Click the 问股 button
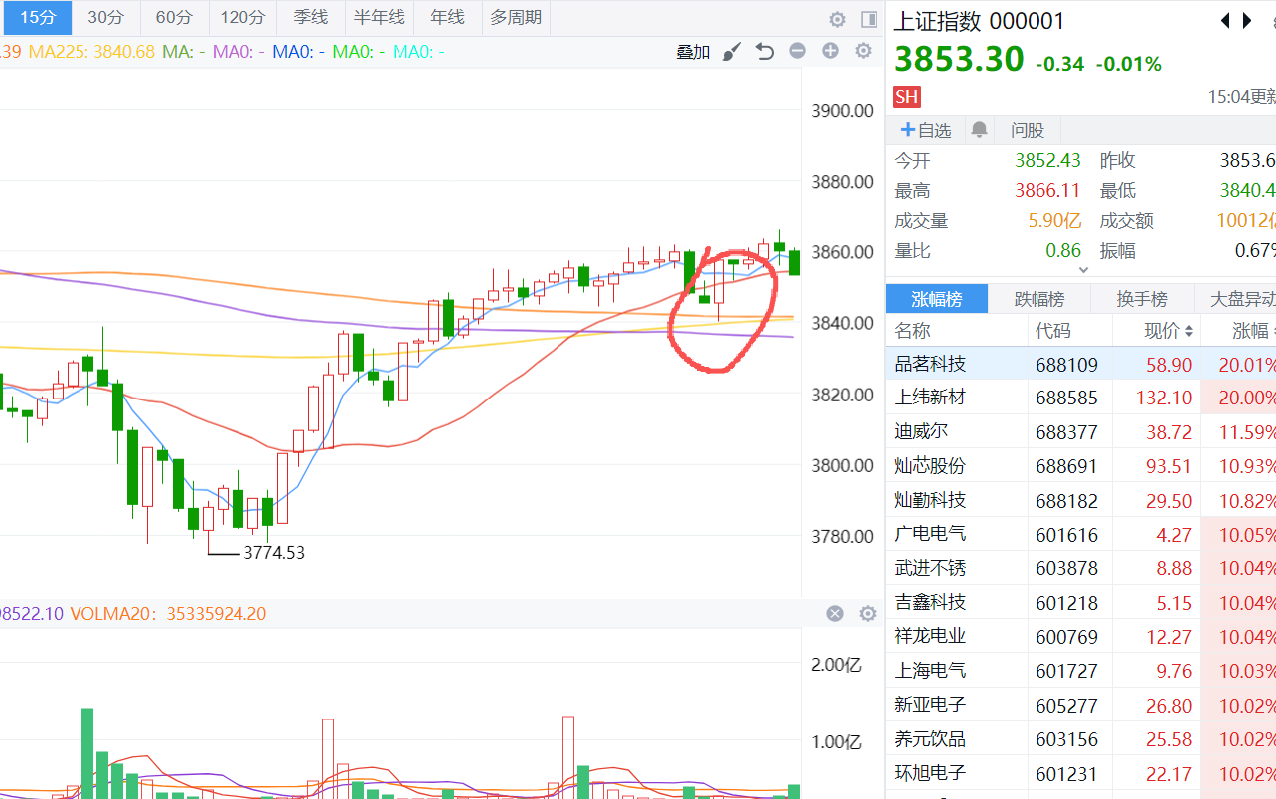The height and width of the screenshot is (799, 1276). pyautogui.click(x=1028, y=130)
